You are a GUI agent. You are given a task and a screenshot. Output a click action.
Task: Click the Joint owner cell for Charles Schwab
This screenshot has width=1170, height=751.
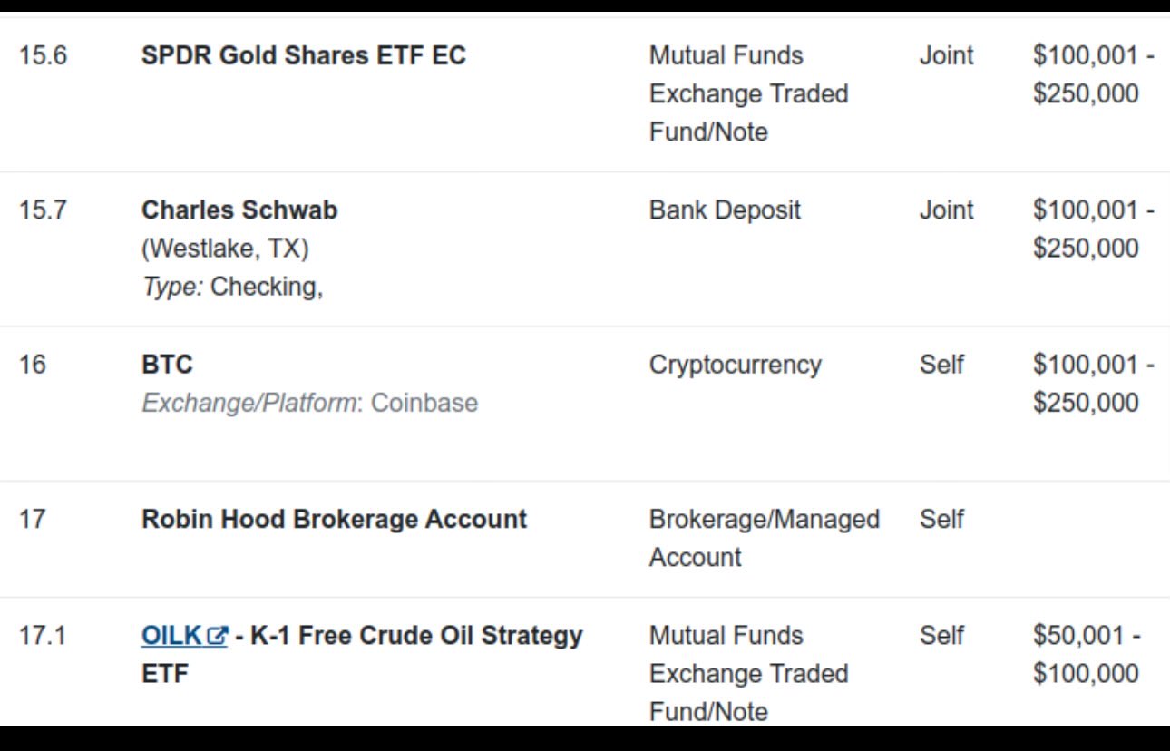click(947, 210)
